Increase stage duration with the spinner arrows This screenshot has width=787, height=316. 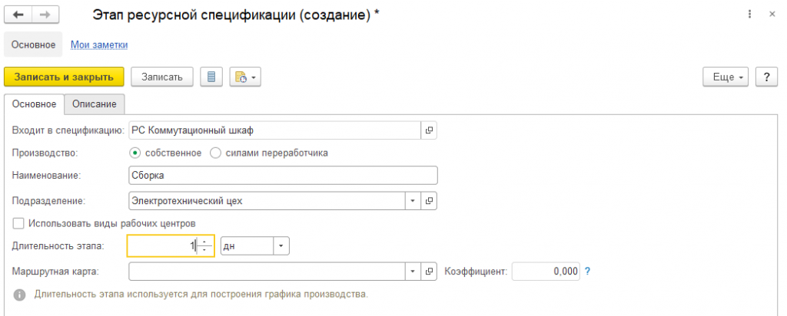204,242
